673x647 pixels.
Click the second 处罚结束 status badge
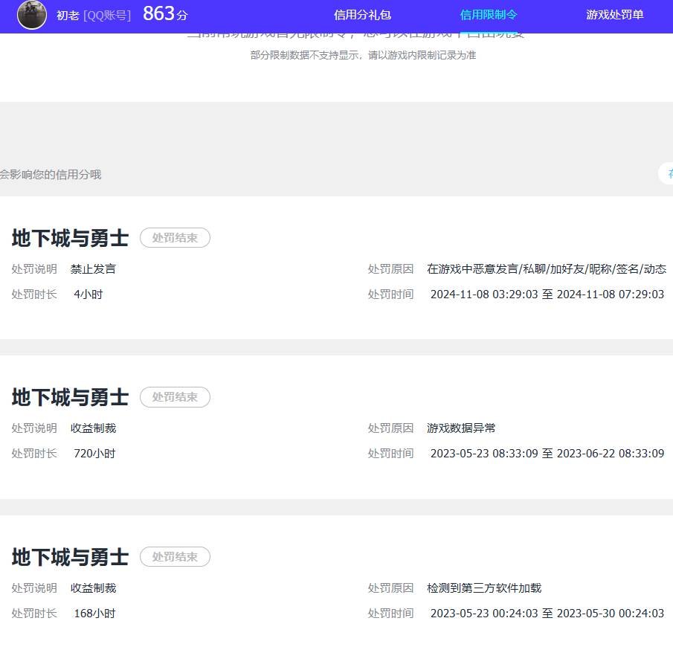(x=175, y=397)
